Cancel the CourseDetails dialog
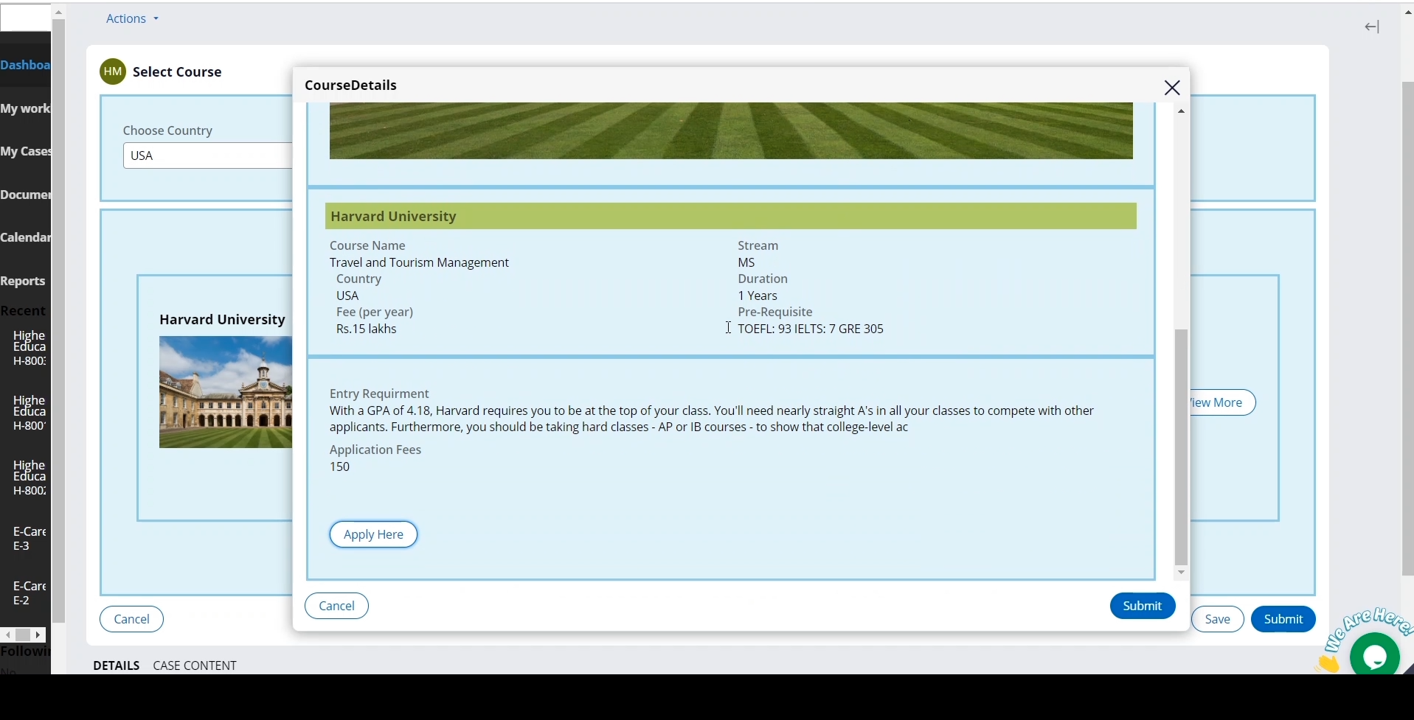Image resolution: width=1414 pixels, height=720 pixels. point(336,606)
